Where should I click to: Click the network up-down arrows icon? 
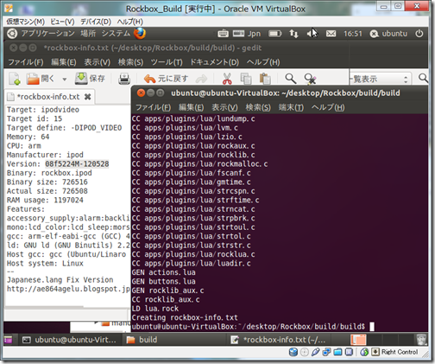(x=293, y=34)
